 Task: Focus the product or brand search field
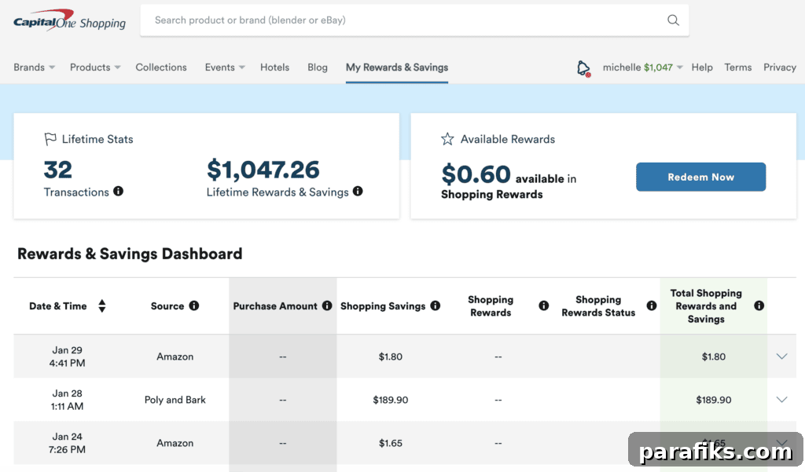pos(414,20)
